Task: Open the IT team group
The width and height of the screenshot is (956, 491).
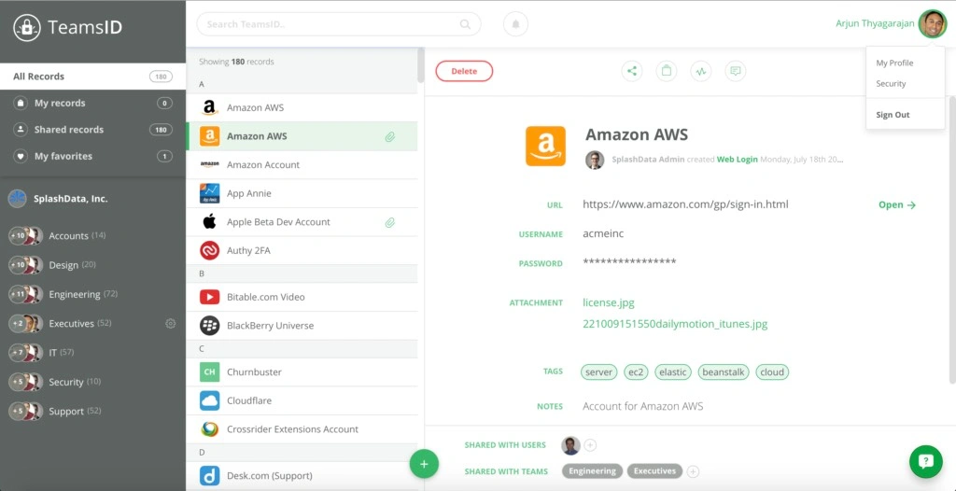Action: click(92, 353)
